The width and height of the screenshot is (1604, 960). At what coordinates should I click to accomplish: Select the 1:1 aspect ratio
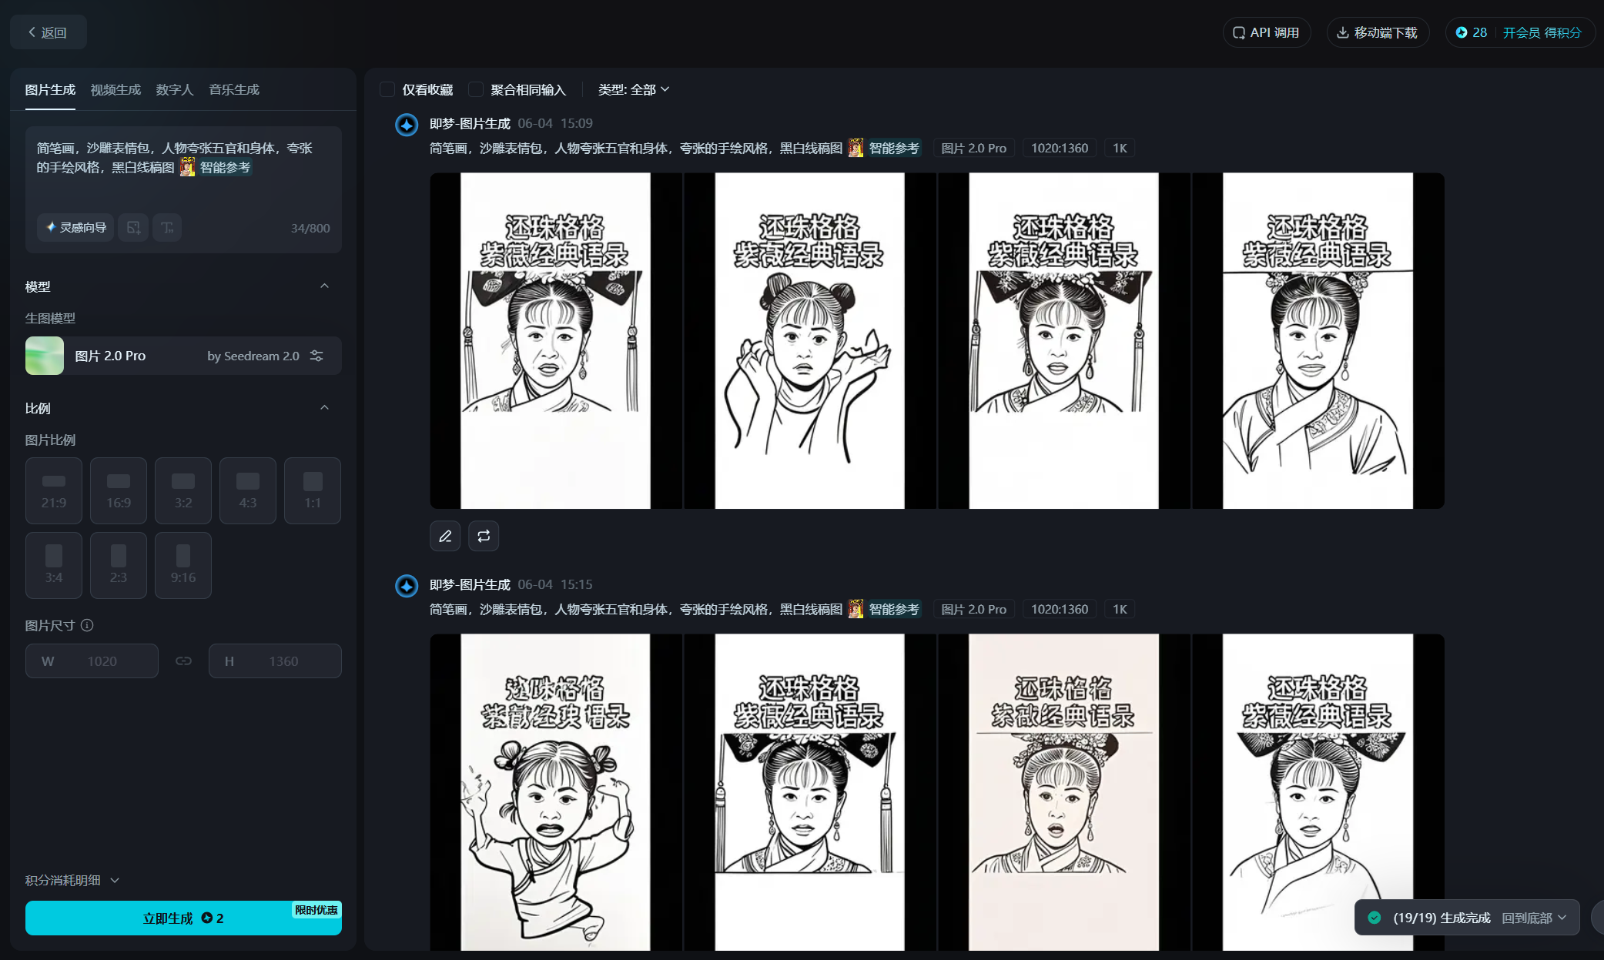(313, 490)
